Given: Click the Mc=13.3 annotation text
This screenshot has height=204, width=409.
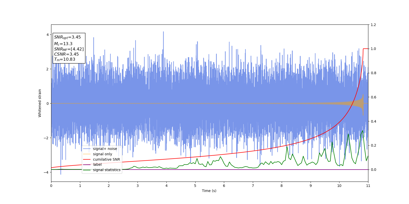Looking at the screenshot, I should (63, 44).
